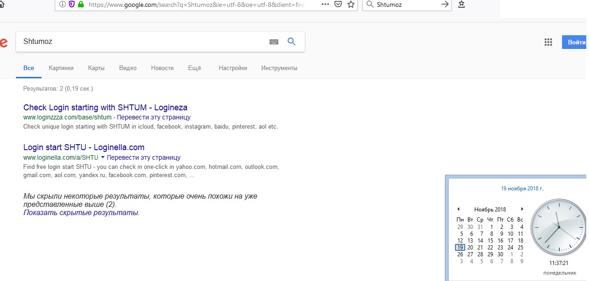Click 'Показать скрытые результаты' link
This screenshot has height=281, width=589.
[x=80, y=212]
